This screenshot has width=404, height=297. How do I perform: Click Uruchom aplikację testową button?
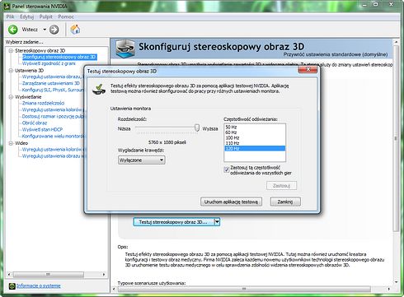(231, 202)
